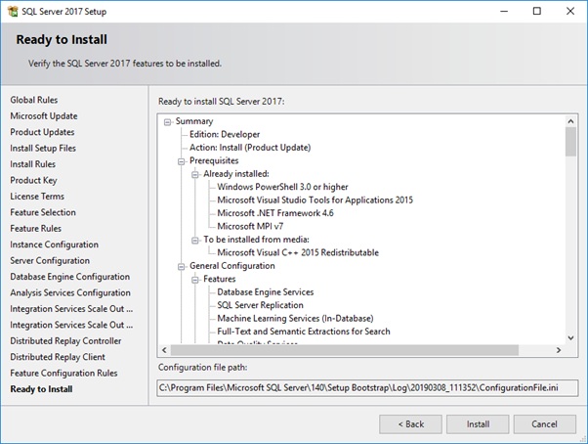The height and width of the screenshot is (444, 588).
Task: Close the SQL Server 2017 Setup window
Action: coord(570,12)
